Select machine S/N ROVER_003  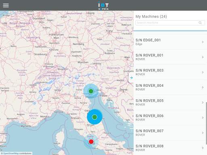(x=170, y=72)
